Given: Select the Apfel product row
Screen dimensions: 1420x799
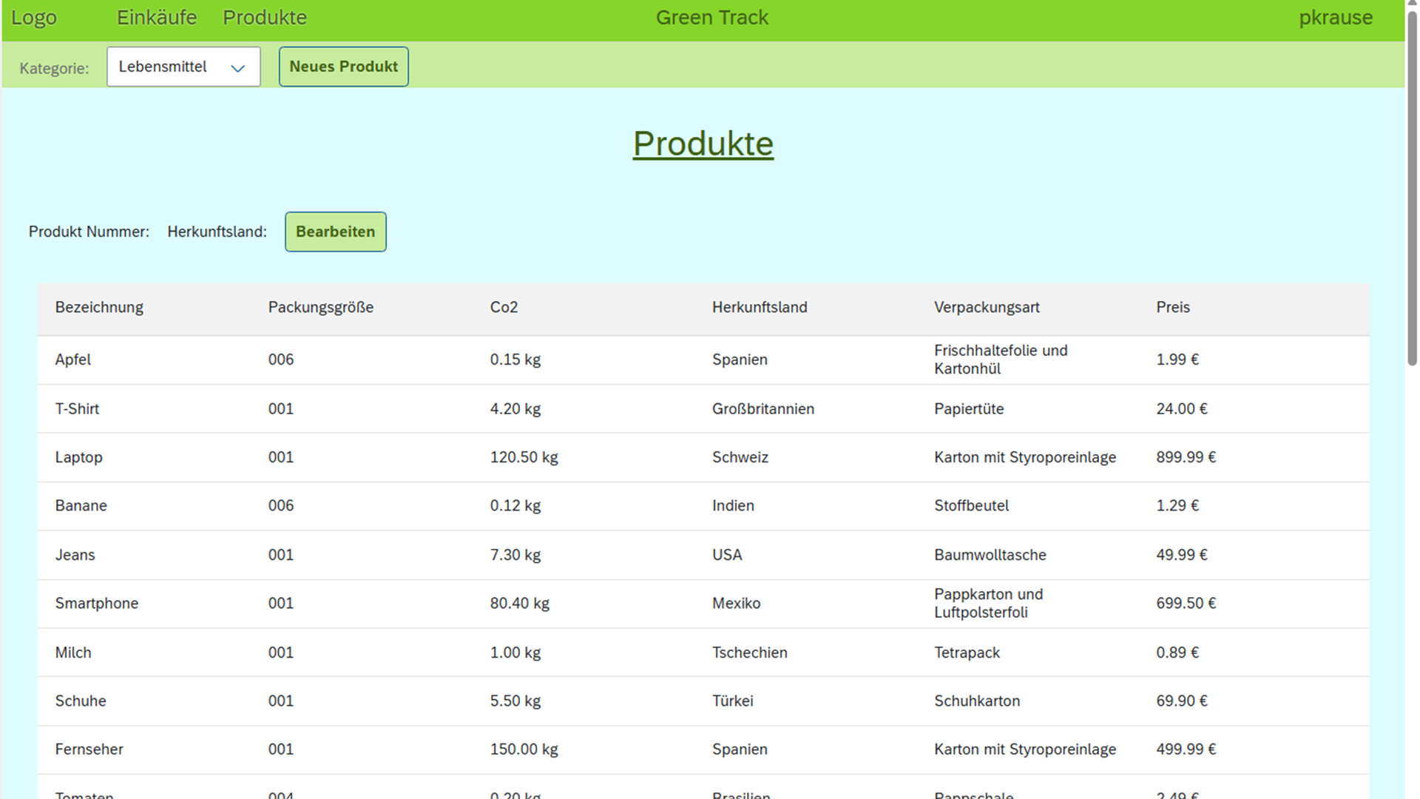Looking at the screenshot, I should point(73,360).
